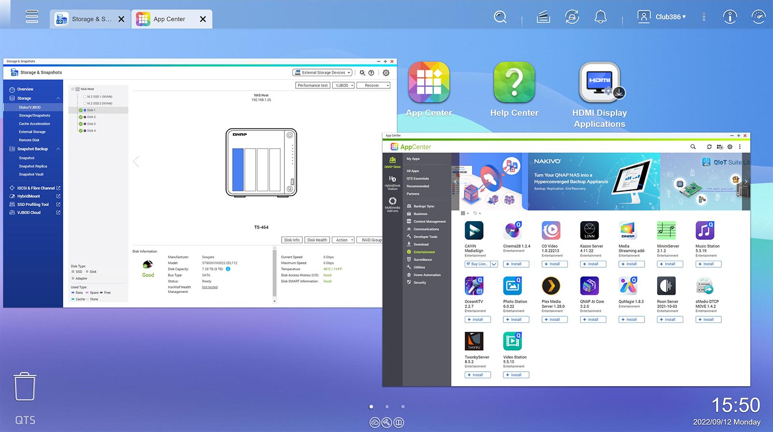Click the Disk Info button
The image size is (773, 432).
click(x=292, y=240)
